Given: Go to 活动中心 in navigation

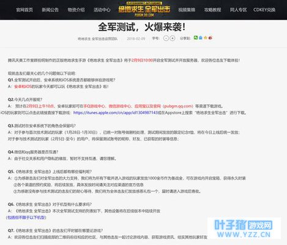Looking at the screenshot, I should click(102, 10).
